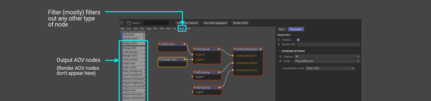Toggle the AOV node filter
This screenshot has height=101, width=431.
(182, 29)
